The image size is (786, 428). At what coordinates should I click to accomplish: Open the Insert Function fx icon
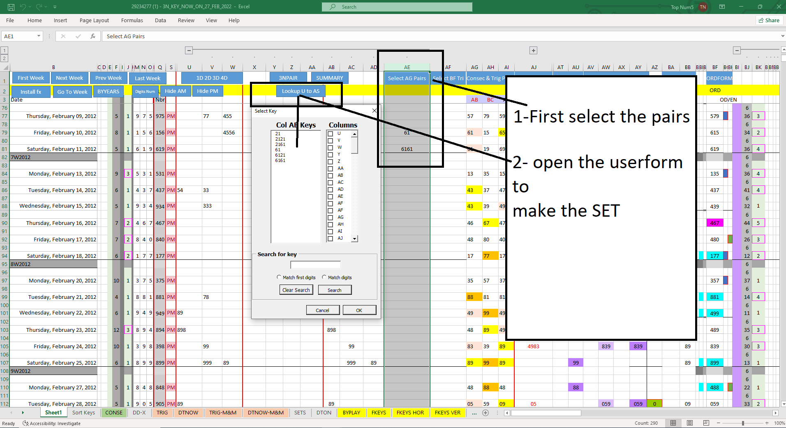click(93, 36)
